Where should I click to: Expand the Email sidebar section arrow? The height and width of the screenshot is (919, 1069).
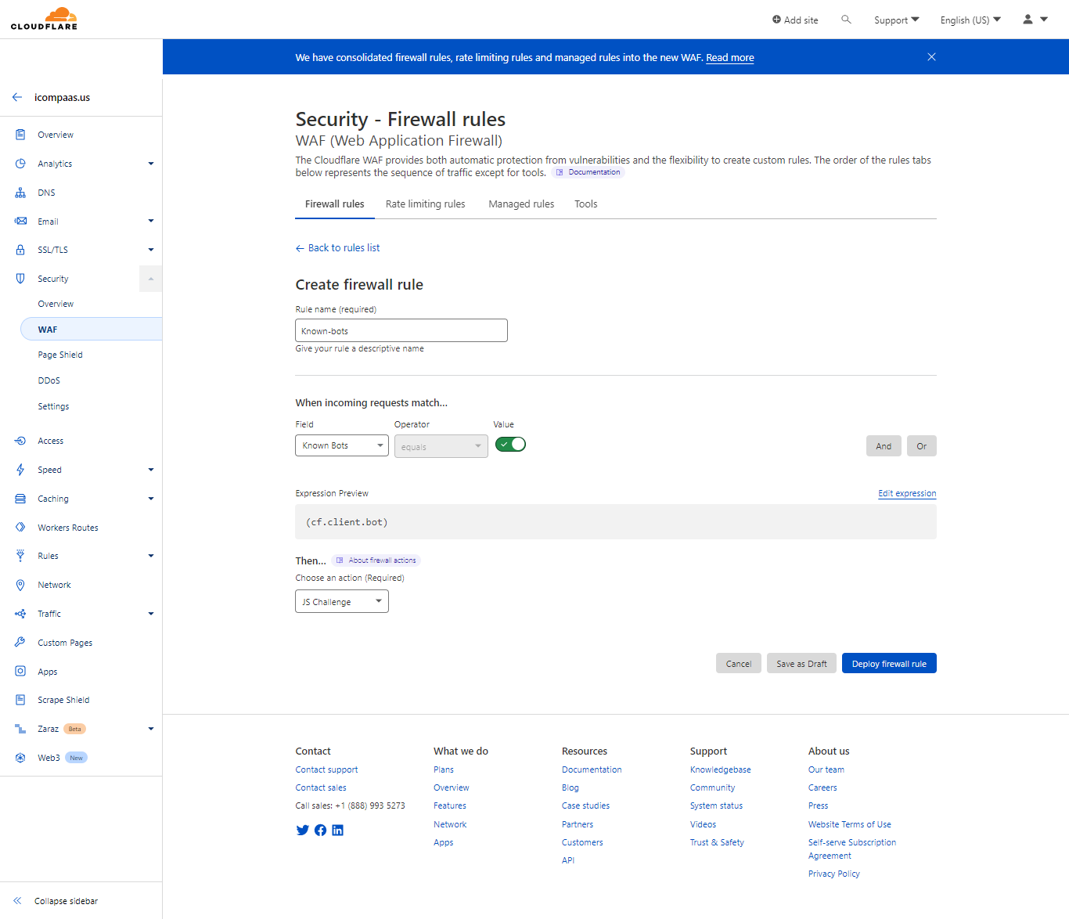151,222
